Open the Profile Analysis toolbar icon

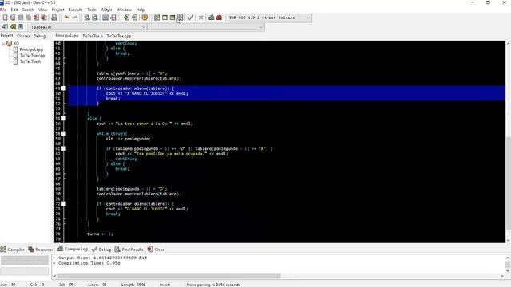tap(211, 18)
